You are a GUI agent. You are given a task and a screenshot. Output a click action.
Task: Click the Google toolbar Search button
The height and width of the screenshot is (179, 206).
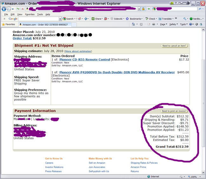(x=68, y=19)
